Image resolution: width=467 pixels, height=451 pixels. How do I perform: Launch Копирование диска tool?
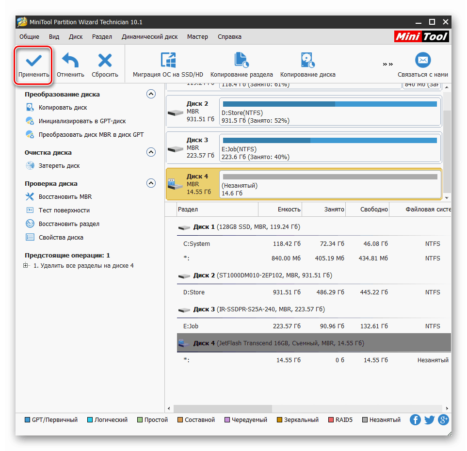point(307,64)
